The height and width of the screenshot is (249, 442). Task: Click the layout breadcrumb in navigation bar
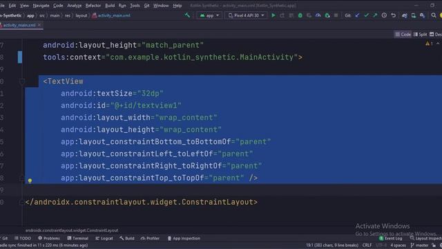[x=81, y=15]
